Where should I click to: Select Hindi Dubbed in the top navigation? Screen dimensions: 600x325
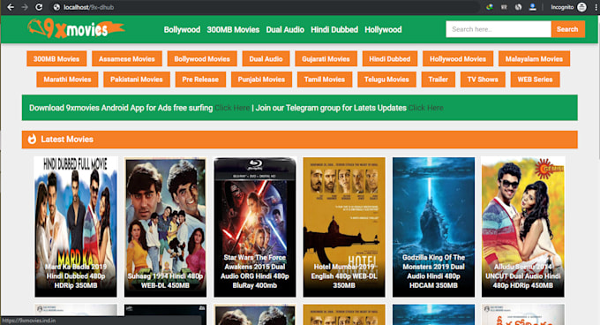click(334, 29)
